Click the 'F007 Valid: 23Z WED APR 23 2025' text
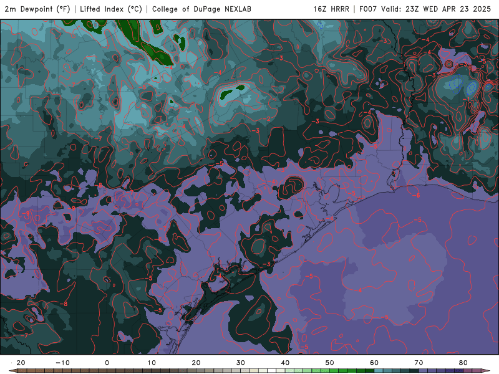499x374 pixels. point(425,9)
